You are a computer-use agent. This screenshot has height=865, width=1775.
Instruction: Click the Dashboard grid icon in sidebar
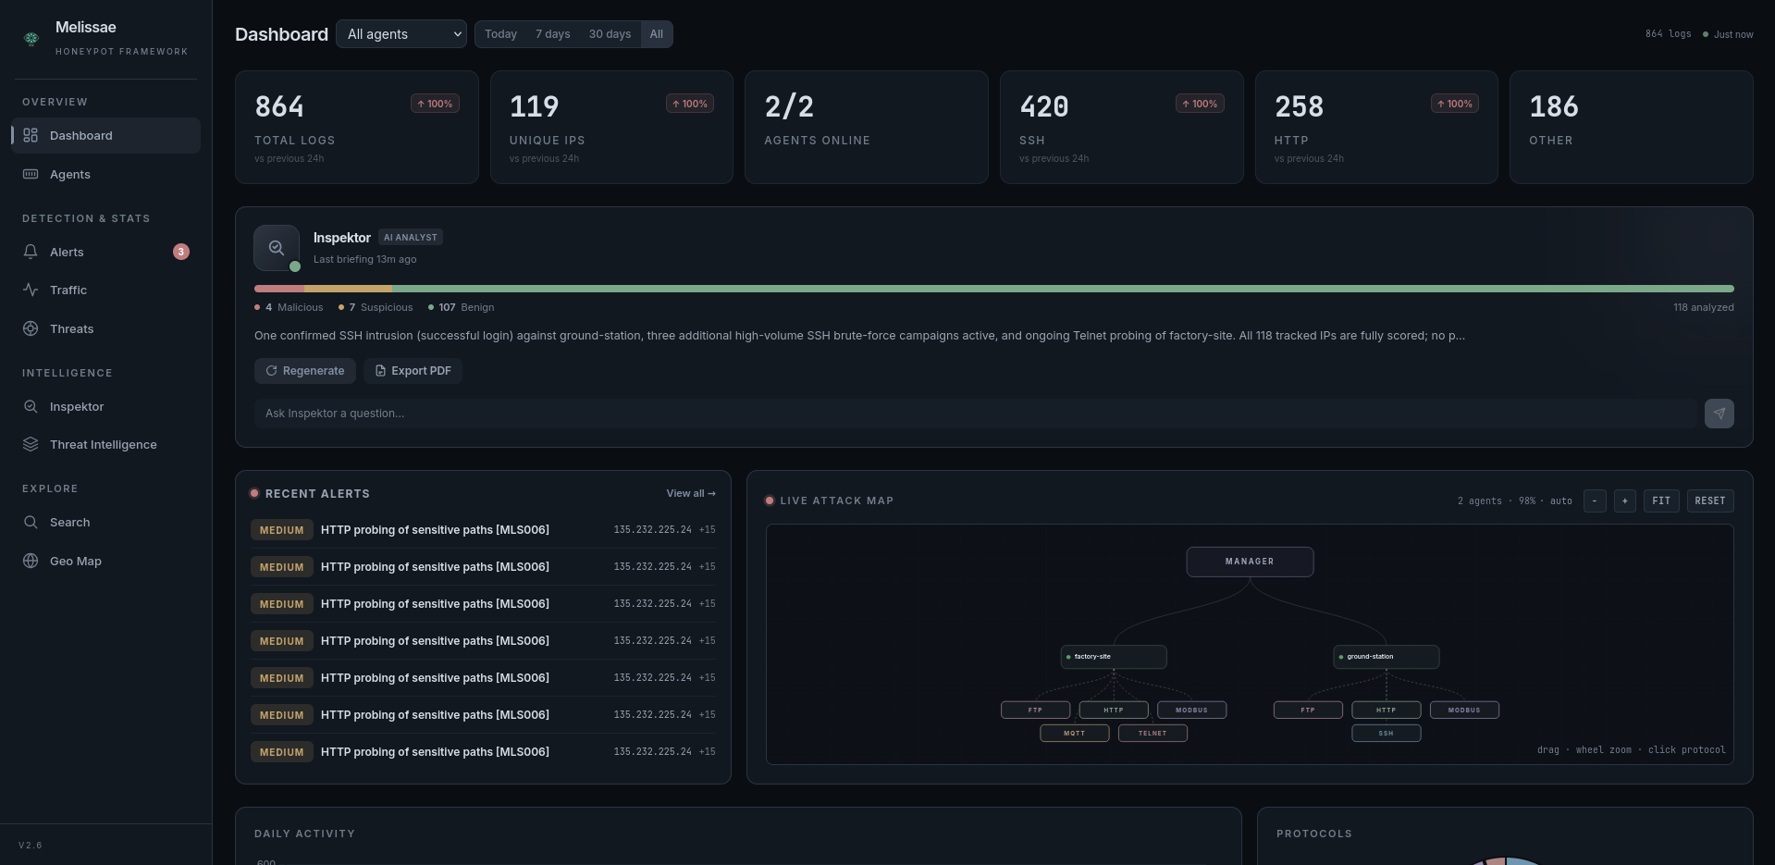click(x=31, y=135)
